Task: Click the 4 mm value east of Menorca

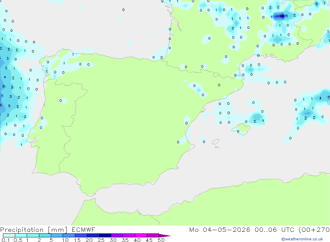Action: point(320,98)
